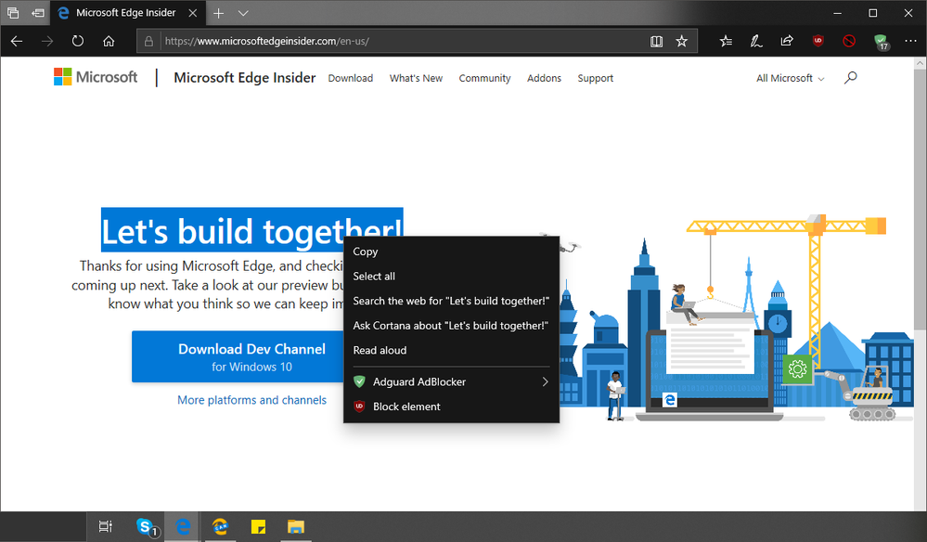Open the Favorites hub
Image resolution: width=927 pixels, height=542 pixels.
pyautogui.click(x=726, y=41)
